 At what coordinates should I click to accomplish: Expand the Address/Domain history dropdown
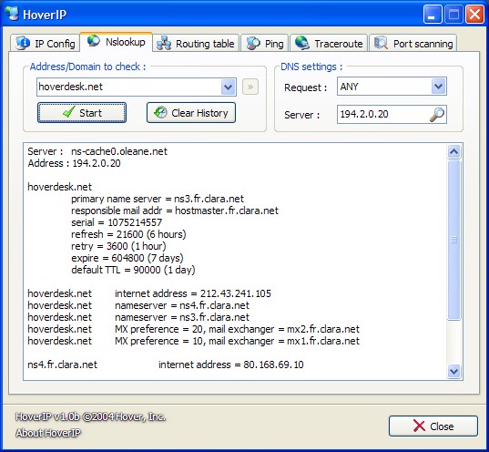pos(229,87)
